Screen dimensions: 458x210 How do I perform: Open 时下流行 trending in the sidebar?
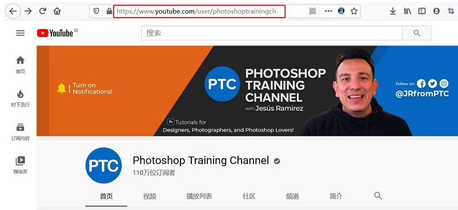click(20, 98)
